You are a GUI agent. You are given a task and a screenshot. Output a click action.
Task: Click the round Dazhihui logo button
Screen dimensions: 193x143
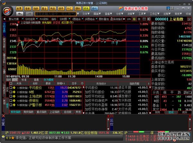coord(8,11)
